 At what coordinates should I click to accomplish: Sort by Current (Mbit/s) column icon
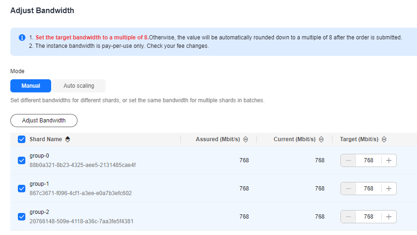pos(321,139)
